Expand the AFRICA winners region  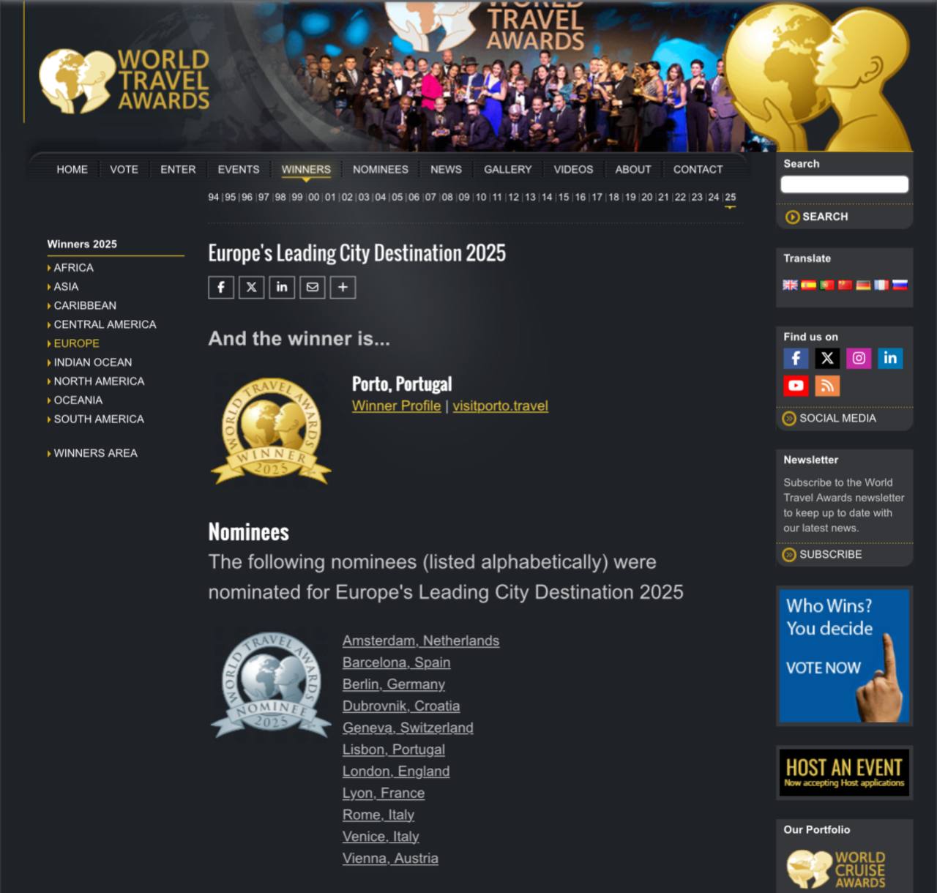[73, 268]
